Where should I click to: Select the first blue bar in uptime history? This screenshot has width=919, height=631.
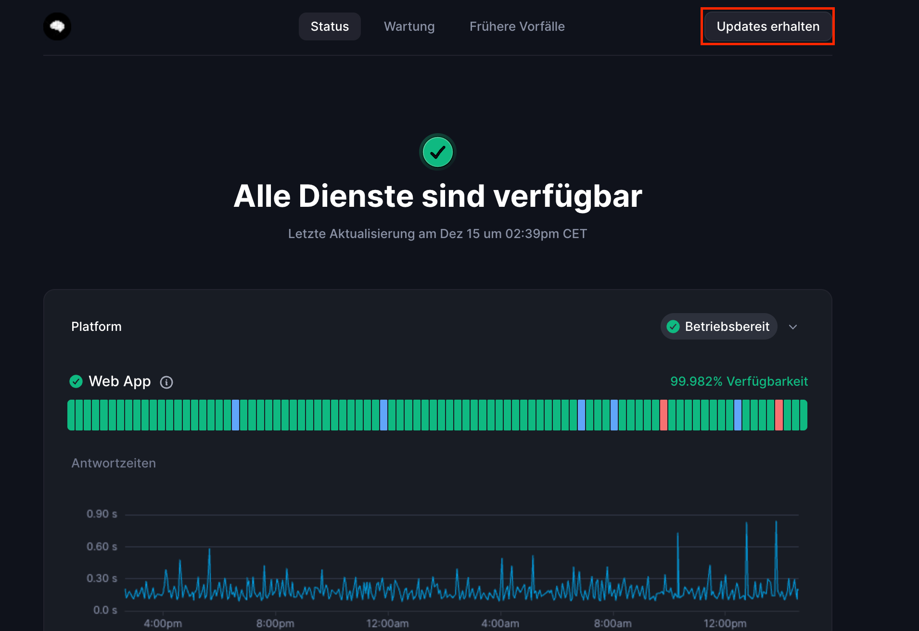(x=235, y=415)
